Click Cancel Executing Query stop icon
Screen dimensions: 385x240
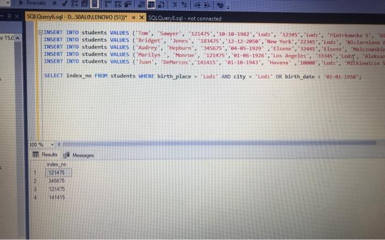pos(54,3)
